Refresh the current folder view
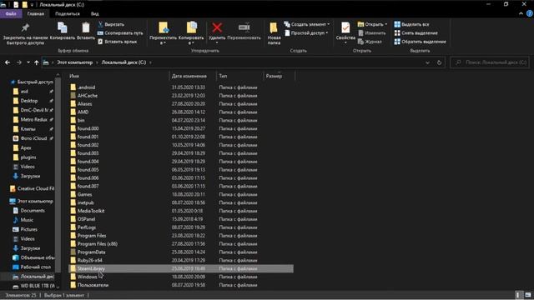The height and width of the screenshot is (300, 534). [439, 62]
